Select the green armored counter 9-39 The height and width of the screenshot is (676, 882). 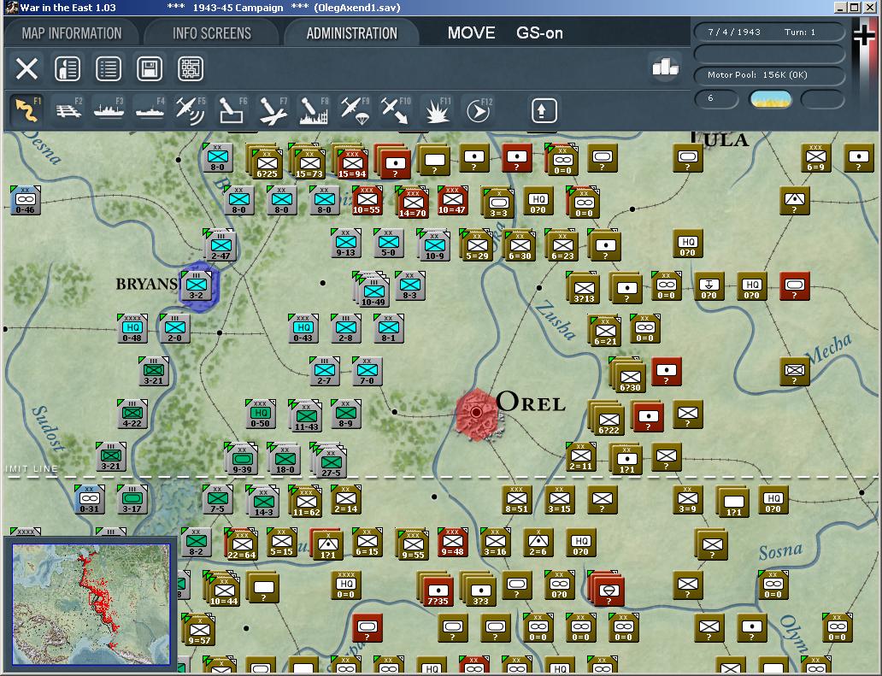click(242, 460)
